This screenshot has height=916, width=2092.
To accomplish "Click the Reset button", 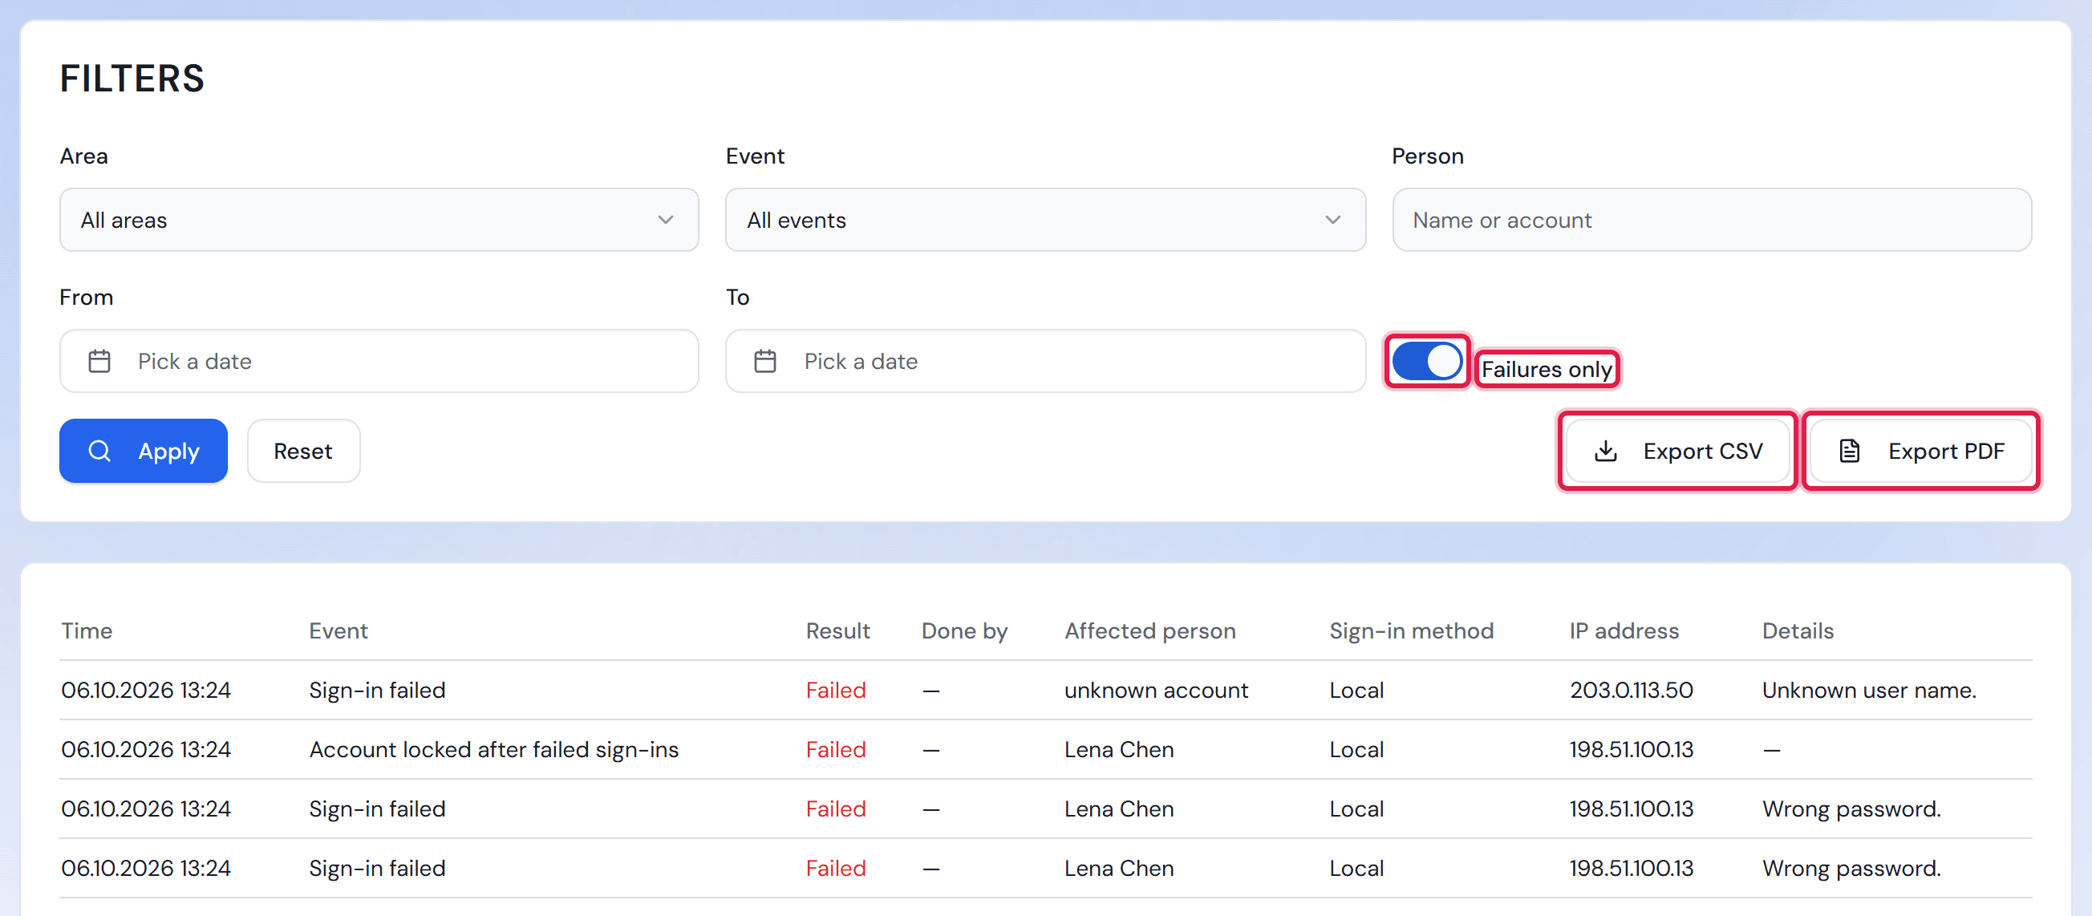I will 303,451.
